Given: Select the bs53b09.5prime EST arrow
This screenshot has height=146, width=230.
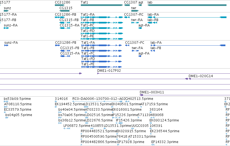Looking at the screenshot, I should 6,101.
